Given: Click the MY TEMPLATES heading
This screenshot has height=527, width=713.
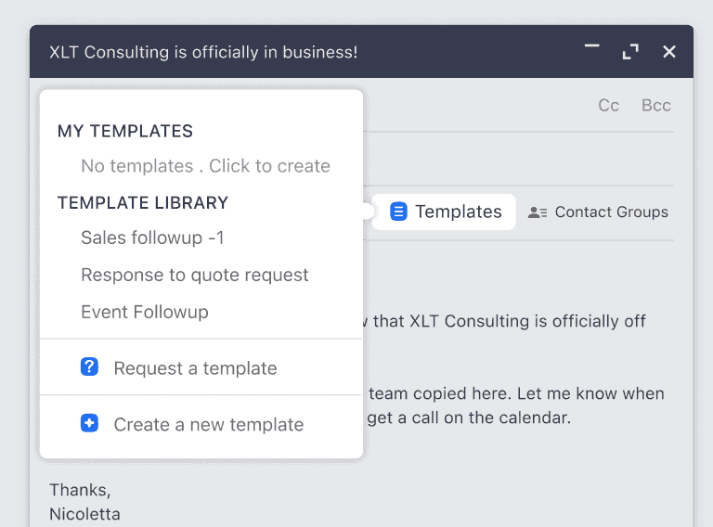Looking at the screenshot, I should [x=125, y=132].
